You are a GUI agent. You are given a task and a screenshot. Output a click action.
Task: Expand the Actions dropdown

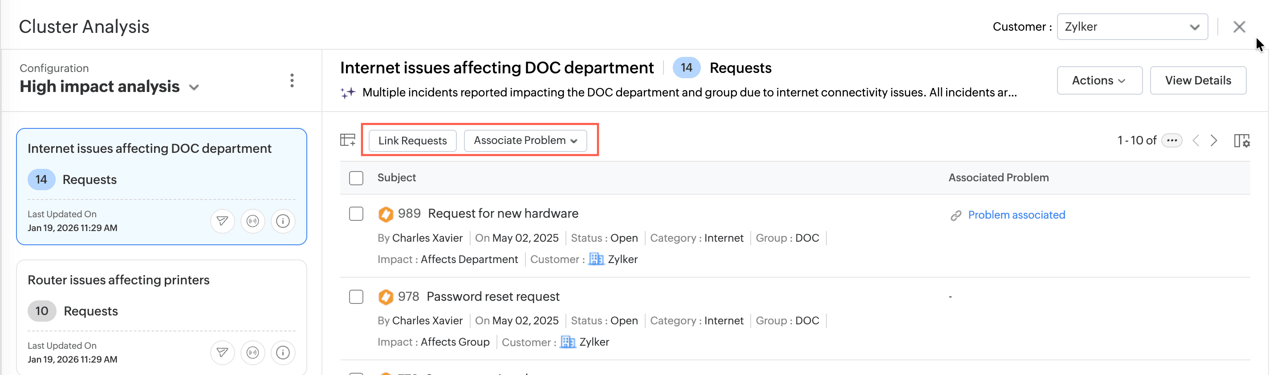click(x=1099, y=80)
